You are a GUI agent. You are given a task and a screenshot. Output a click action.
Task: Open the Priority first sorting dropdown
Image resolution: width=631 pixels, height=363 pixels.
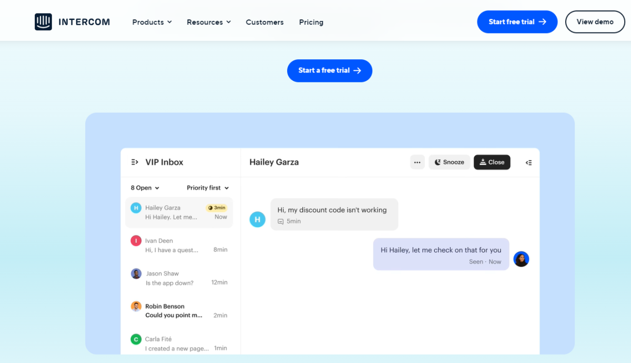(x=208, y=187)
